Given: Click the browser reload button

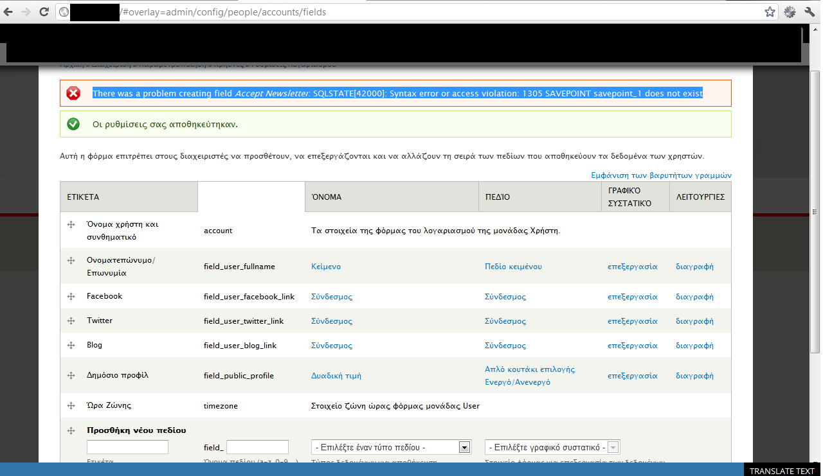Looking at the screenshot, I should coord(44,12).
